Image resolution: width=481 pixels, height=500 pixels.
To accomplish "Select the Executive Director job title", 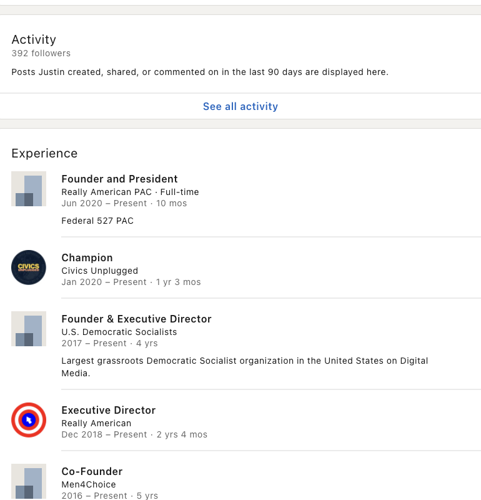I will (108, 410).
